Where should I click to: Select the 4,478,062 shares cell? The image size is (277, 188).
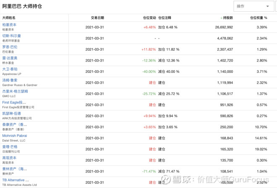(225, 39)
